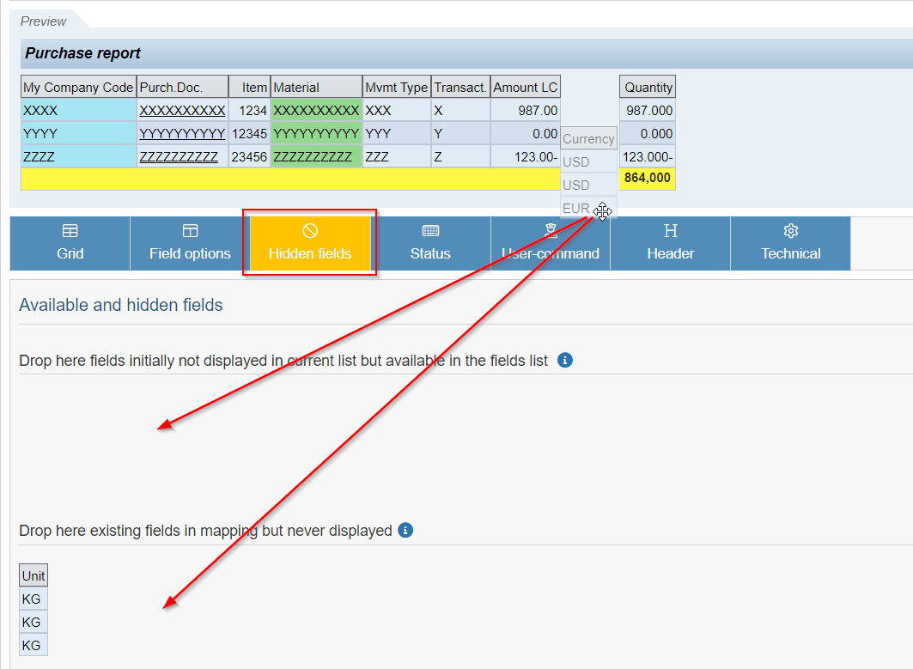Switch to the Preview tab
Viewport: 913px width, 669px height.
[x=45, y=21]
